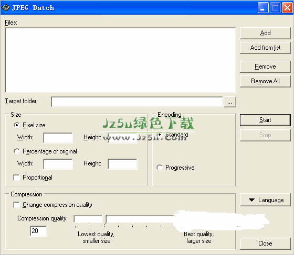The width and height of the screenshot is (294, 255).
Task: Select the Standard encoding radio button
Action: coord(160,135)
